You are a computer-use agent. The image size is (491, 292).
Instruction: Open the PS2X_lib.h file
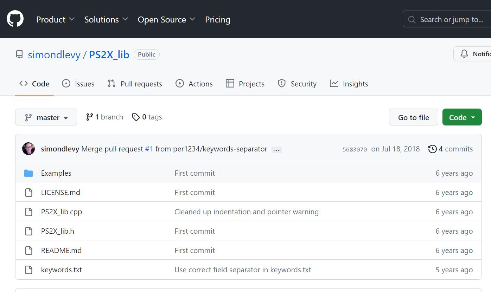point(58,231)
